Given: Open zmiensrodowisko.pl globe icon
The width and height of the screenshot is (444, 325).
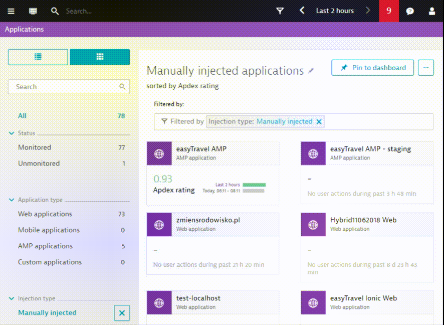Looking at the screenshot, I should click(159, 225).
